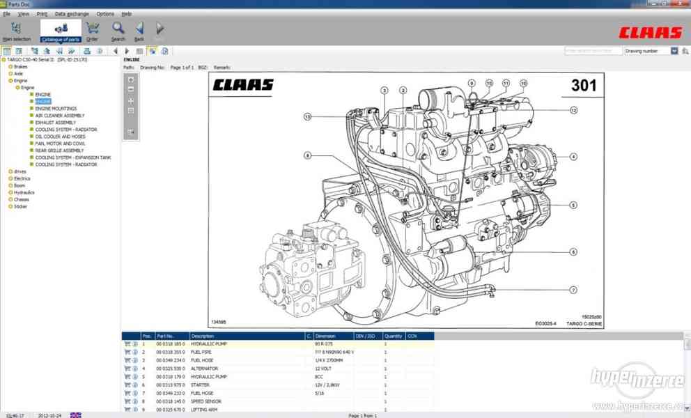Zoom in on the drawing with plus button

point(131,80)
